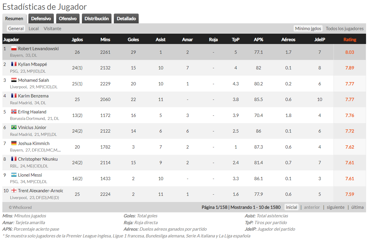The width and height of the screenshot is (377, 246).
Task: Sort the table by Rating column
Action: (350, 39)
